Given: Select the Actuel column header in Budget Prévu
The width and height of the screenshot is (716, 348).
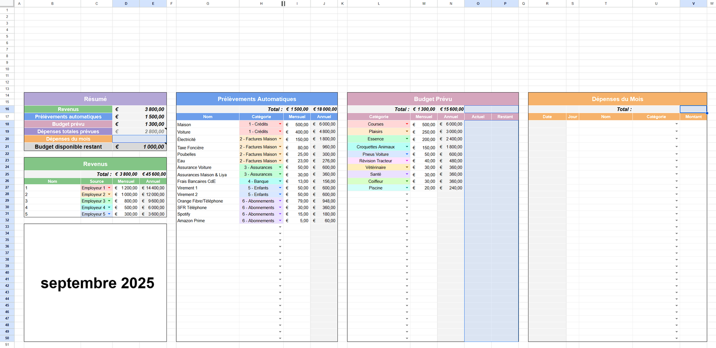Looking at the screenshot, I should click(477, 117).
